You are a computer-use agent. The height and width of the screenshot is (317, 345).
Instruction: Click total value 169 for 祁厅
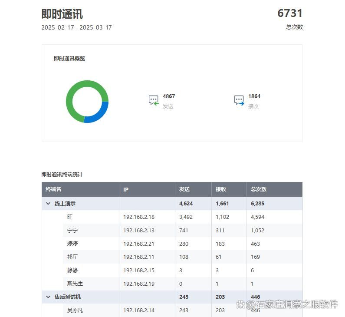(x=255, y=257)
